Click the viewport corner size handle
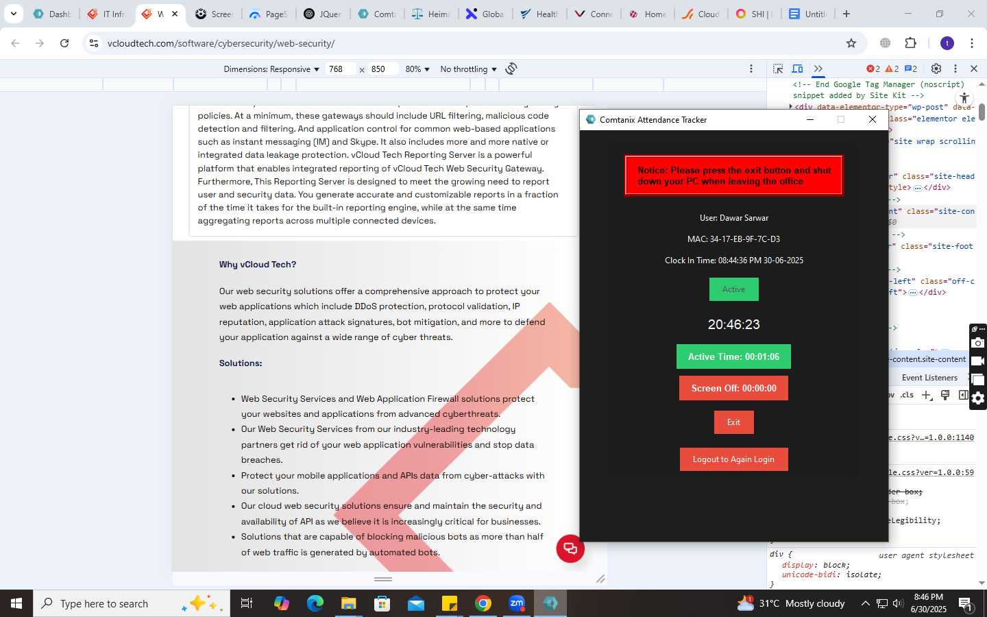The width and height of the screenshot is (987, 617). [x=600, y=579]
